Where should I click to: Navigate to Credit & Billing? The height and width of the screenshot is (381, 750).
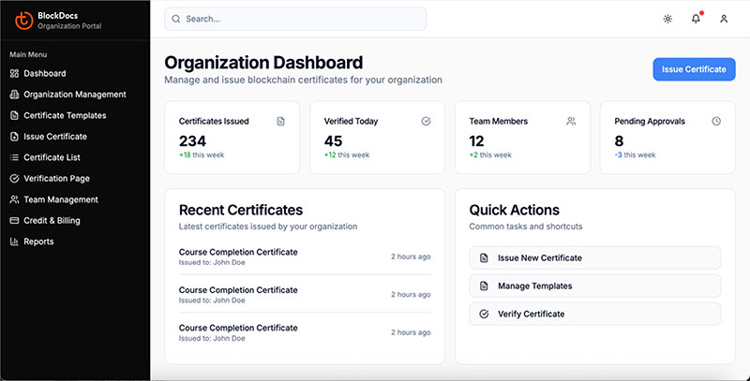click(52, 220)
